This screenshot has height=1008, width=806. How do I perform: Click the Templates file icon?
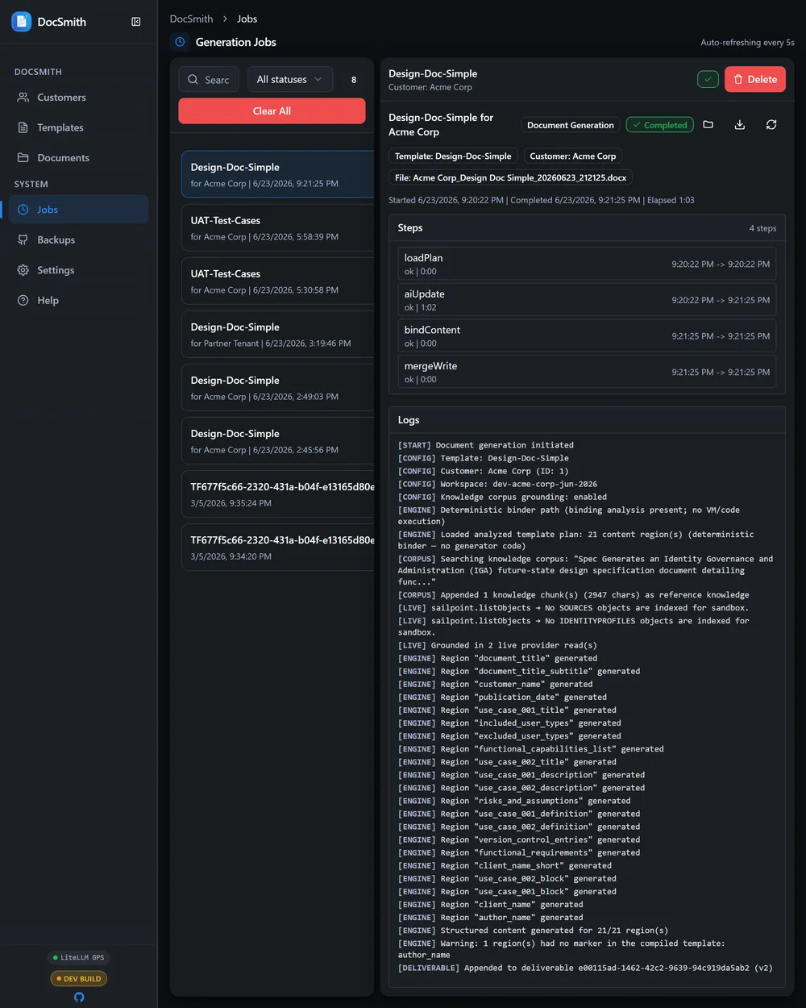click(x=23, y=127)
